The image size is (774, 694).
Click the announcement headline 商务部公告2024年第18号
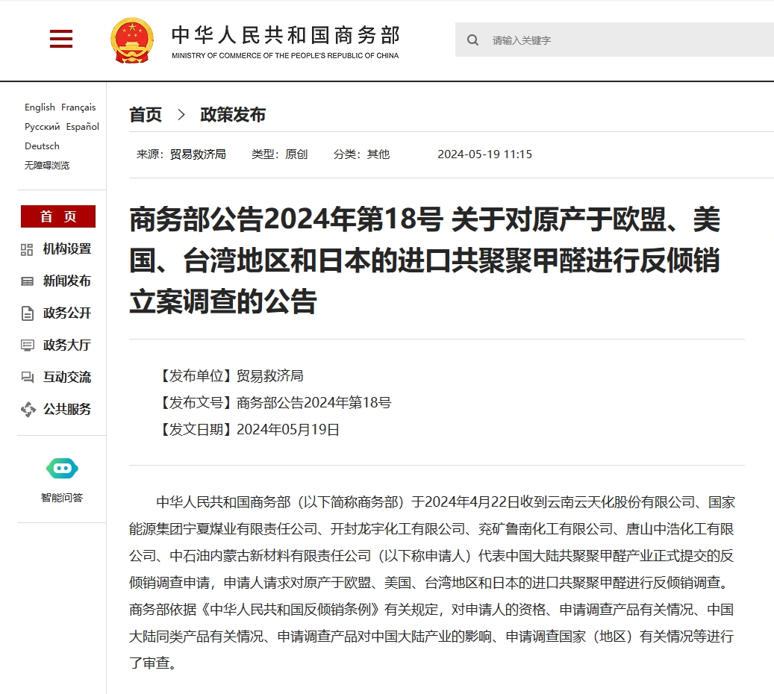[286, 219]
